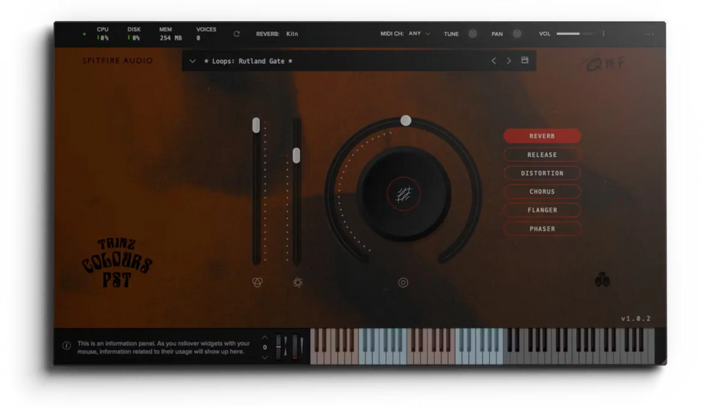The width and height of the screenshot is (721, 408).
Task: Click the save preset disk icon
Action: click(524, 61)
